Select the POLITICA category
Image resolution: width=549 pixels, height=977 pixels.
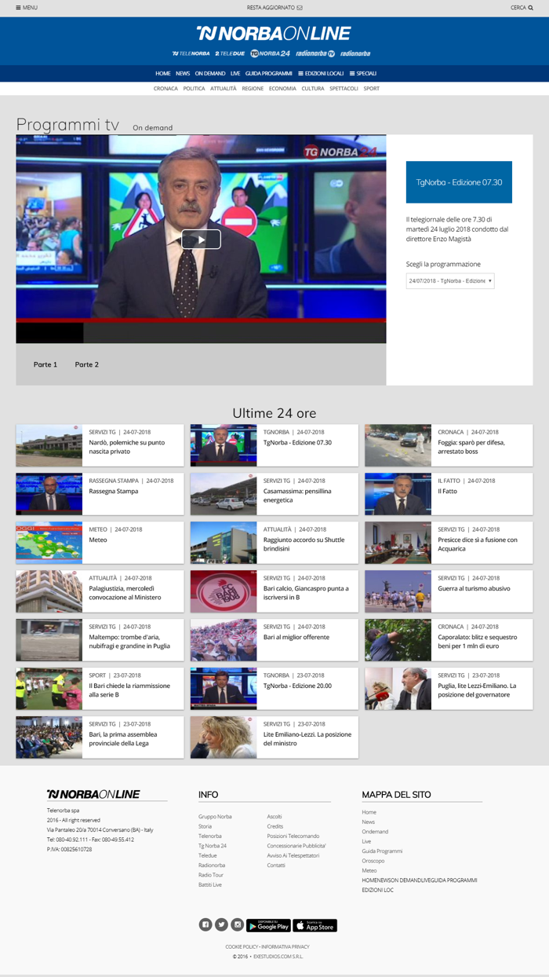[x=194, y=89]
